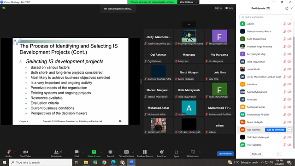
Task: Click the Danisse Ananda Putra gallery tile
Action: pos(159,72)
